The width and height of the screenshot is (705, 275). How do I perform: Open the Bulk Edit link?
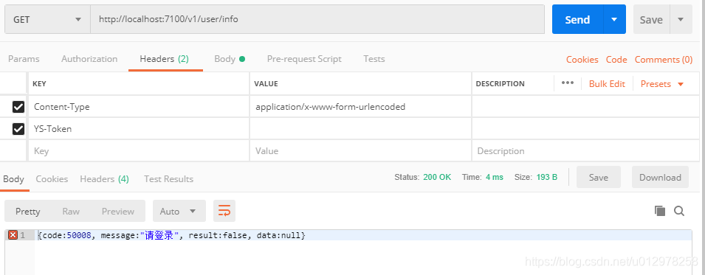tap(607, 84)
